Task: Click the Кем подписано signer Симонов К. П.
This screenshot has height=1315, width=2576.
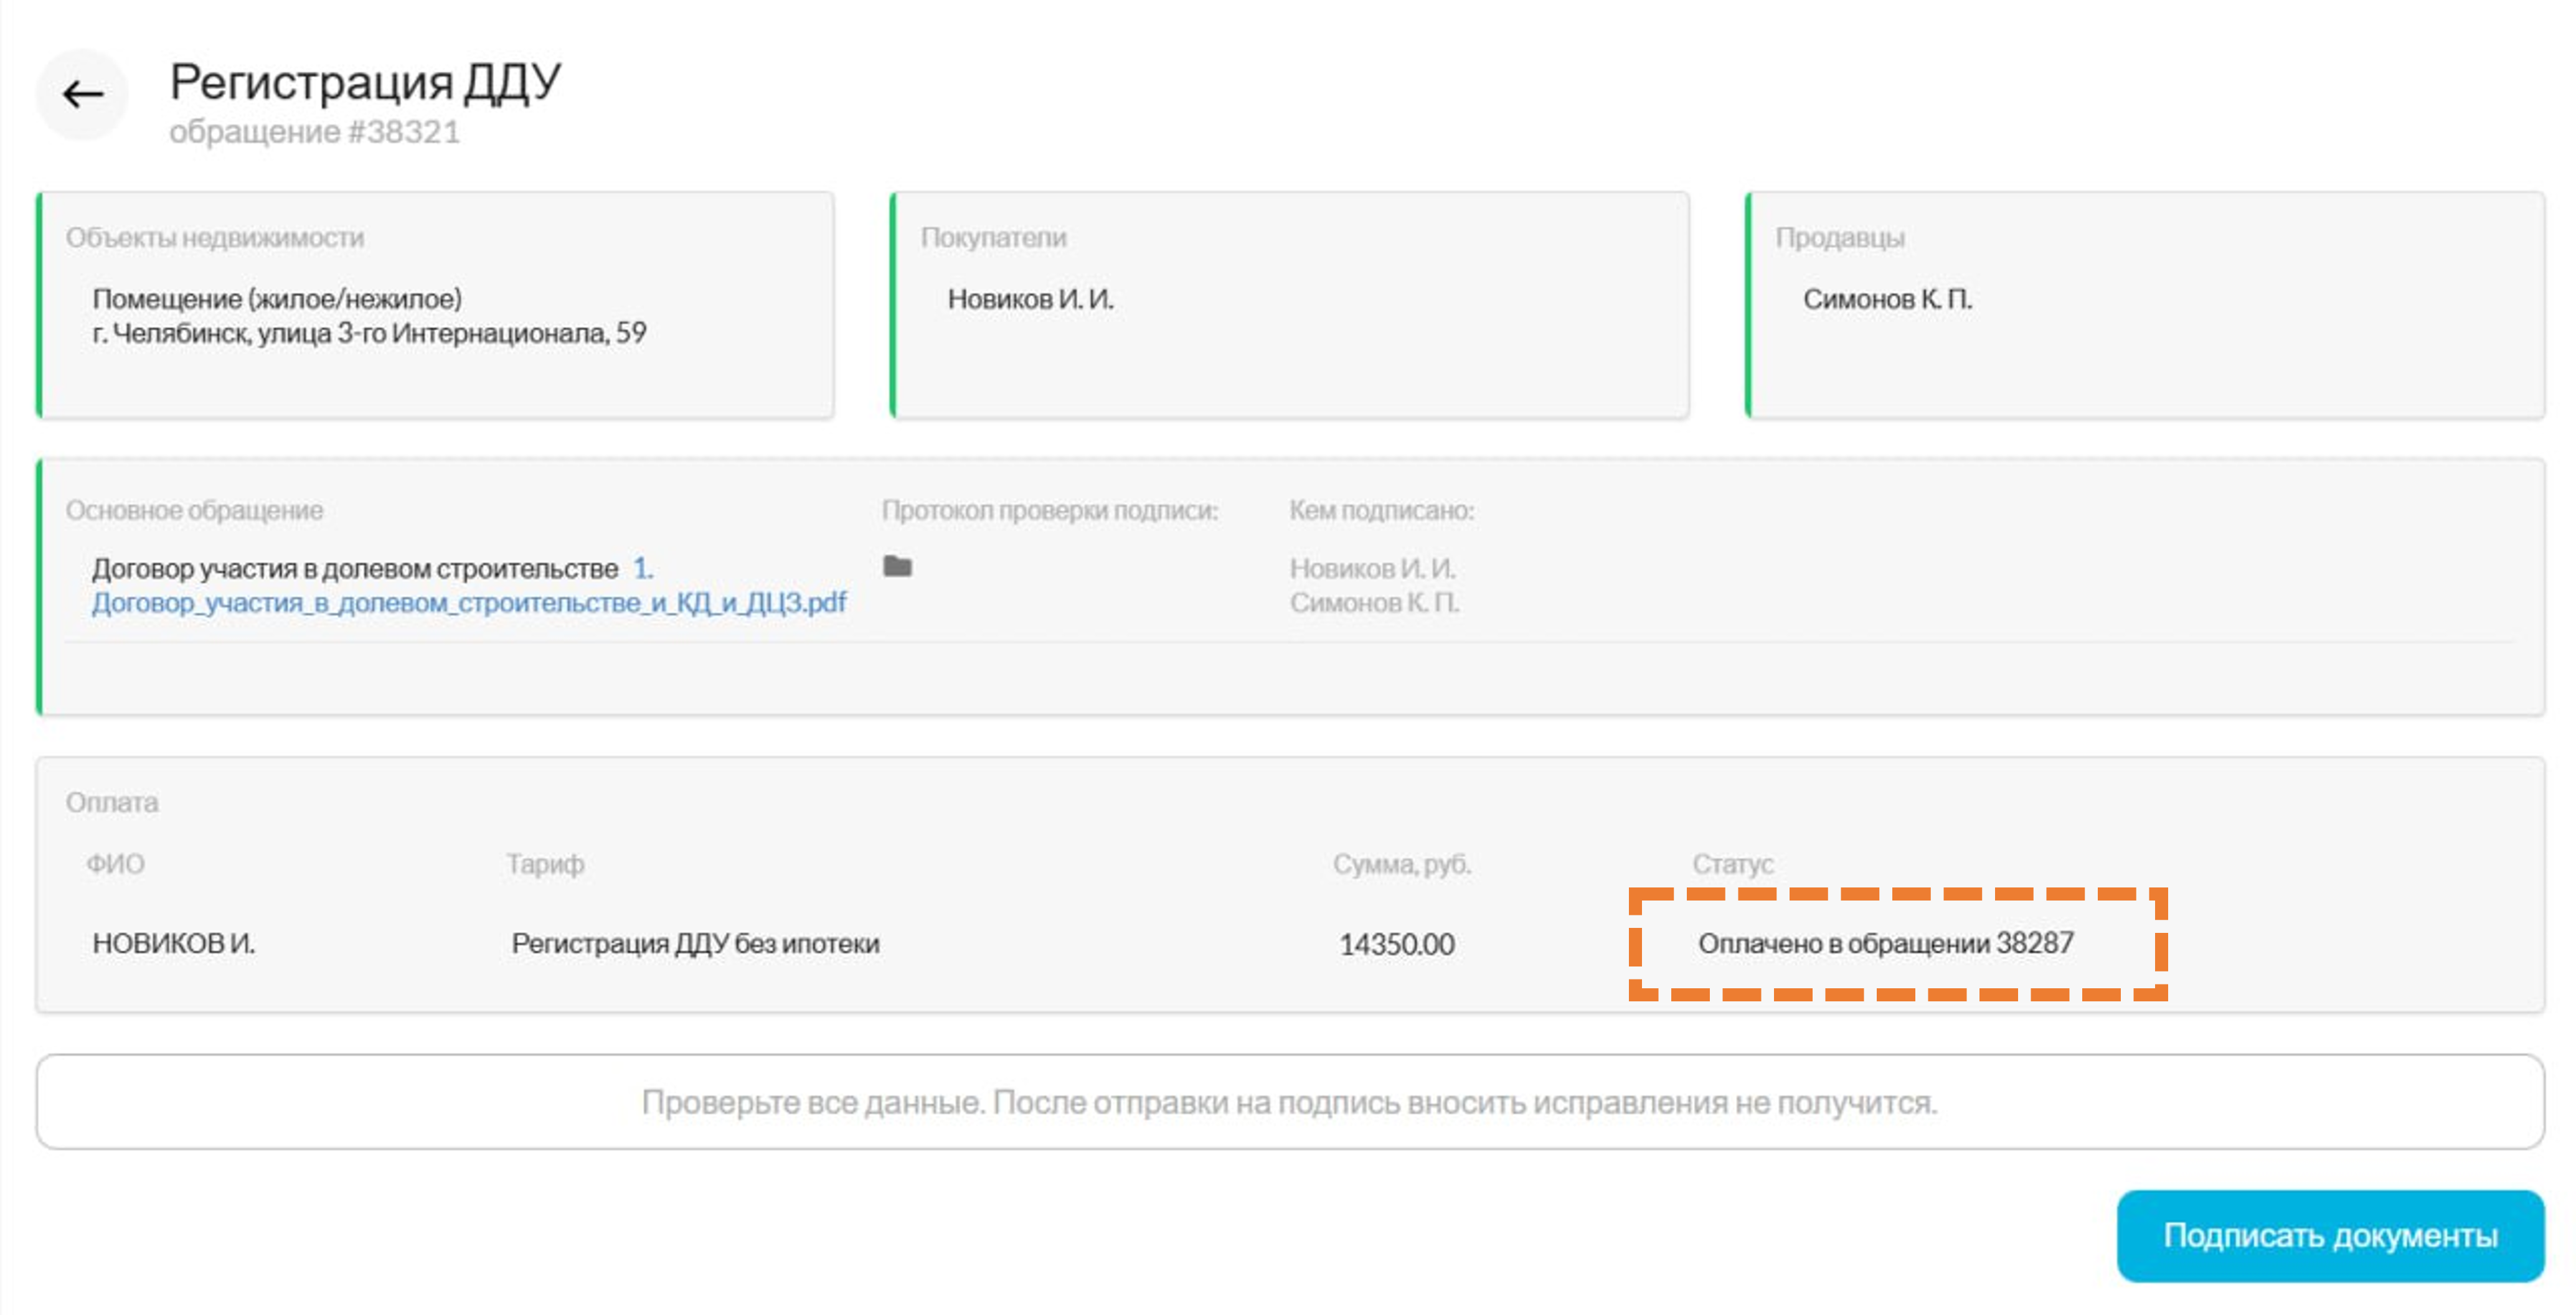Action: (1374, 602)
